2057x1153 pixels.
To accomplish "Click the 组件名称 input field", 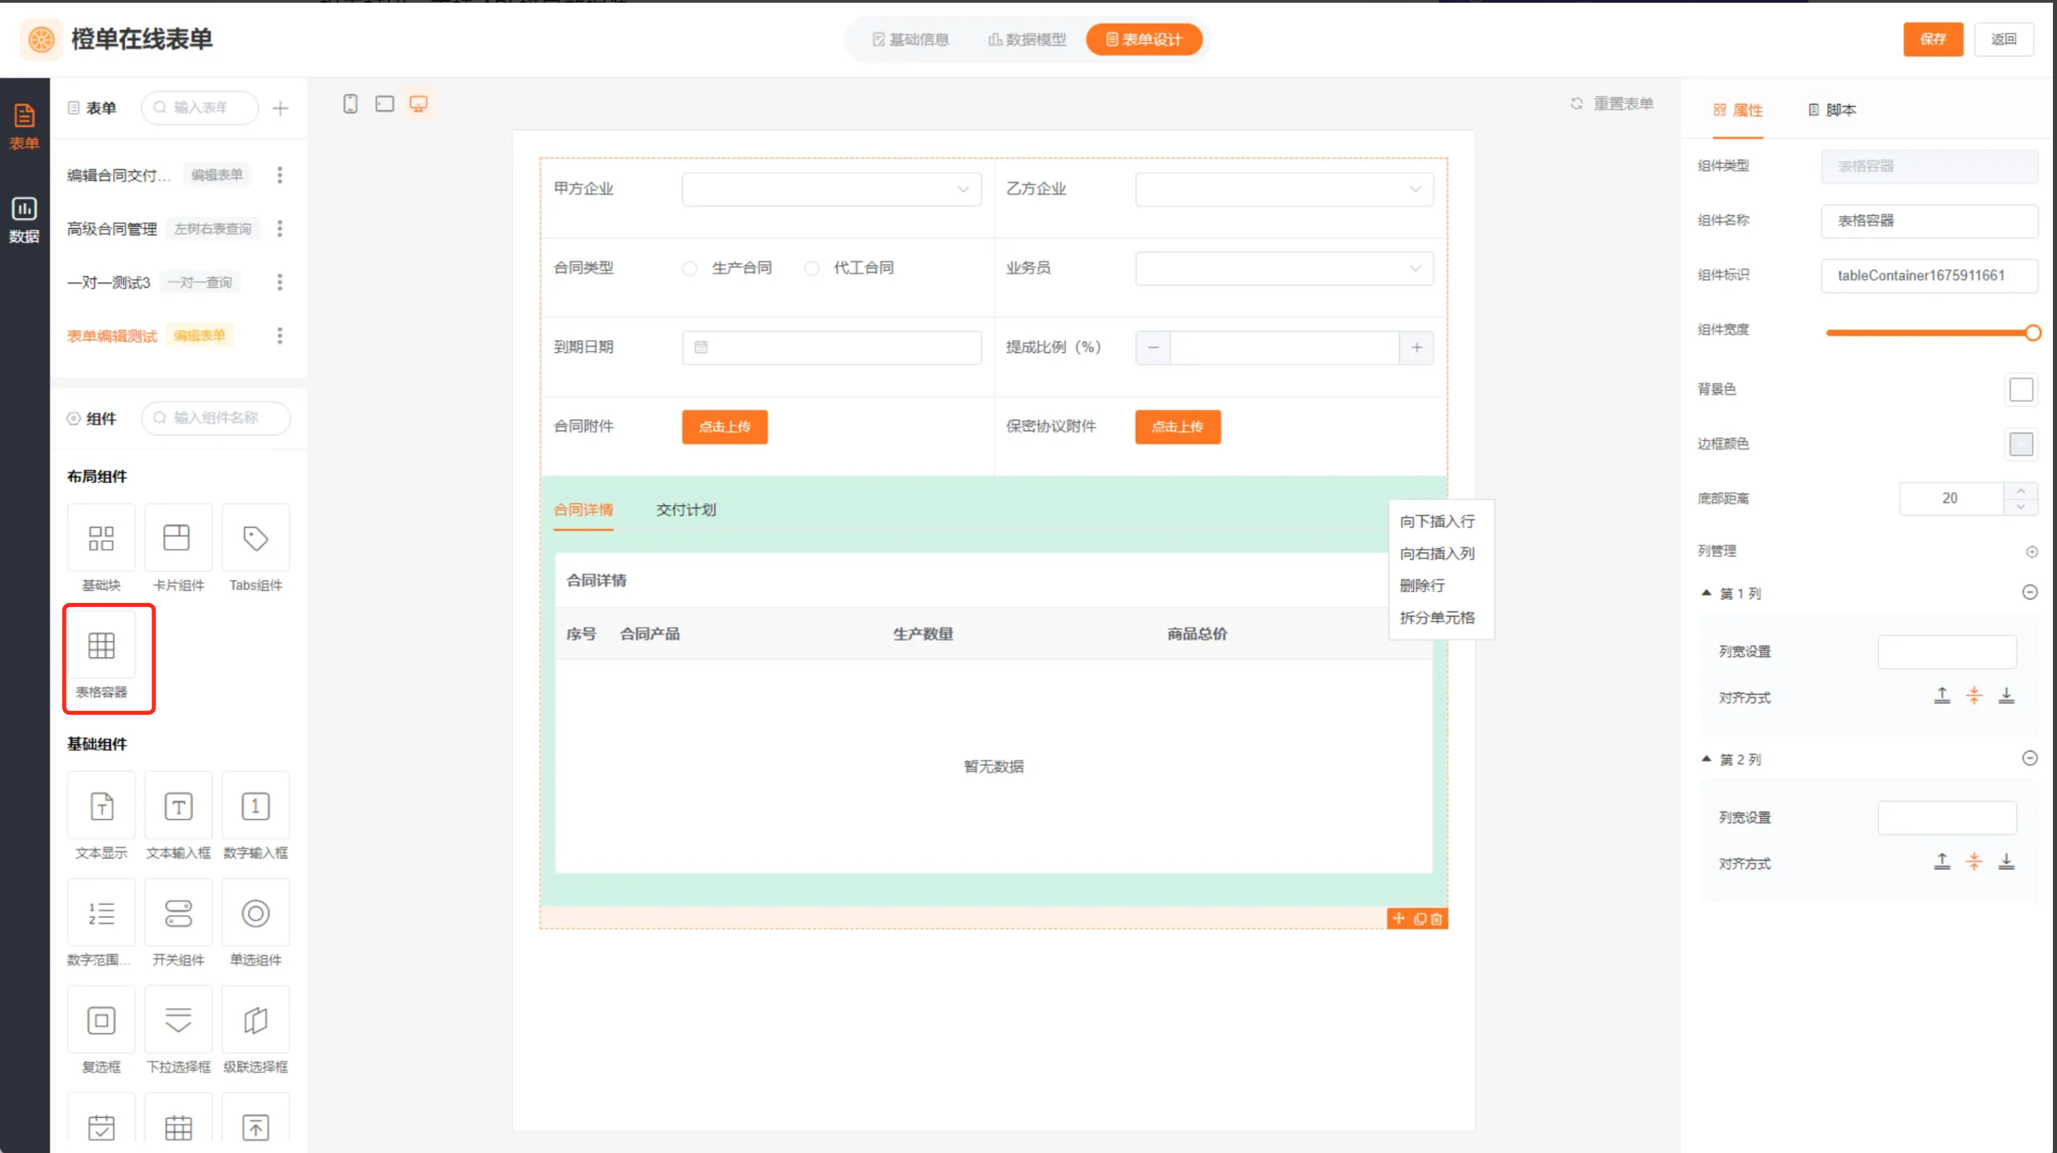I will coord(1928,221).
